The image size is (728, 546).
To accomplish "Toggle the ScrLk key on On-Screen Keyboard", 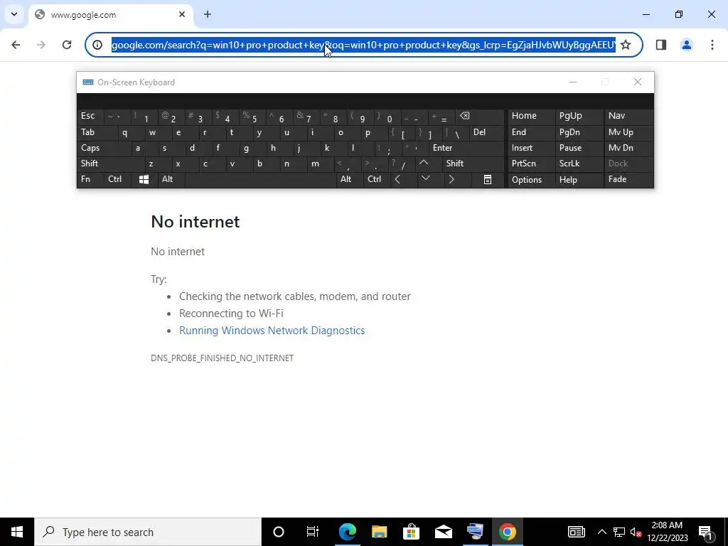I will pyautogui.click(x=579, y=164).
